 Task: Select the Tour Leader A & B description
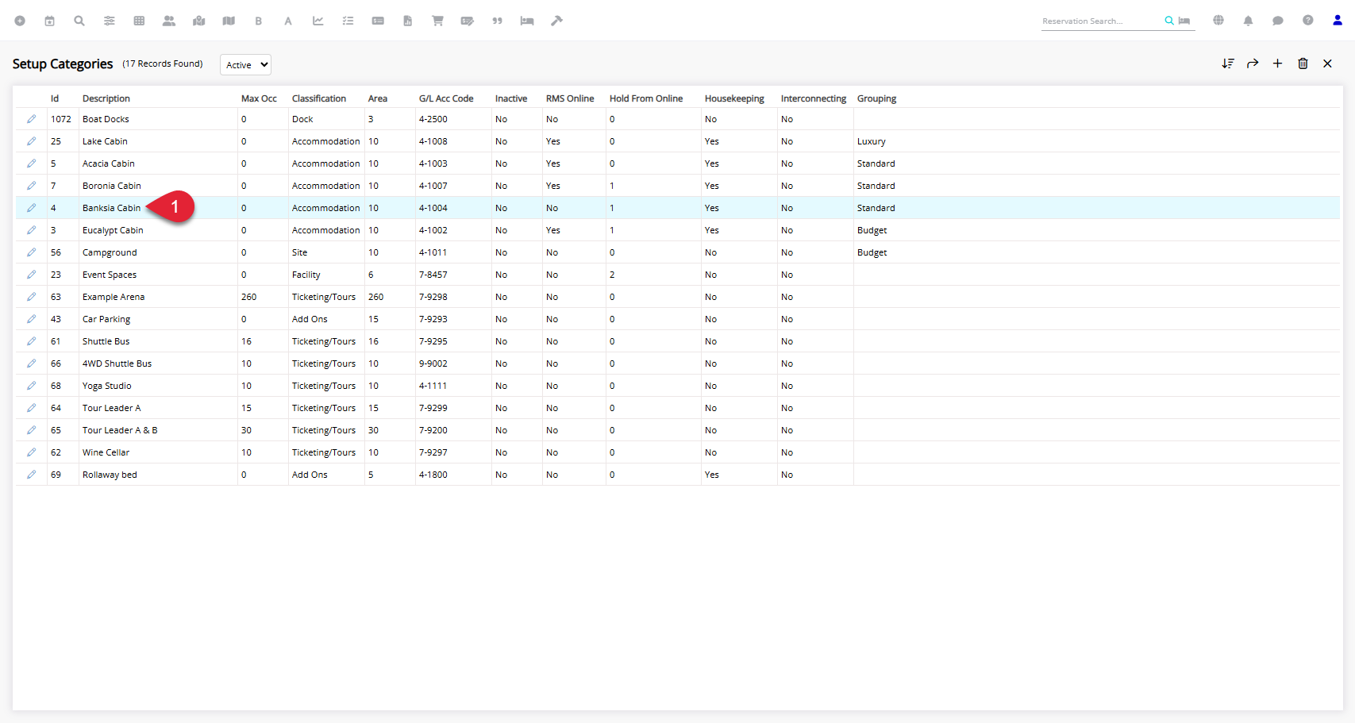120,430
